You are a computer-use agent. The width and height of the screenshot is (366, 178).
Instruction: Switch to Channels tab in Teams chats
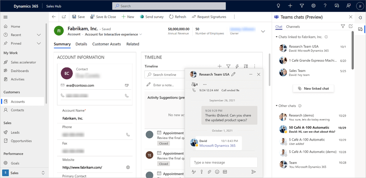coord(293,26)
